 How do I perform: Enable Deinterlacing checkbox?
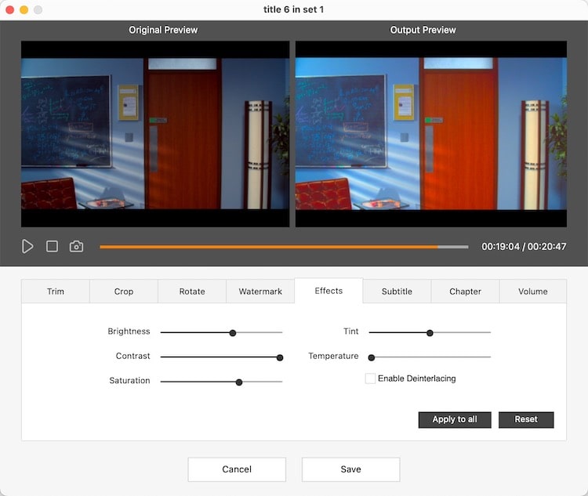click(370, 378)
